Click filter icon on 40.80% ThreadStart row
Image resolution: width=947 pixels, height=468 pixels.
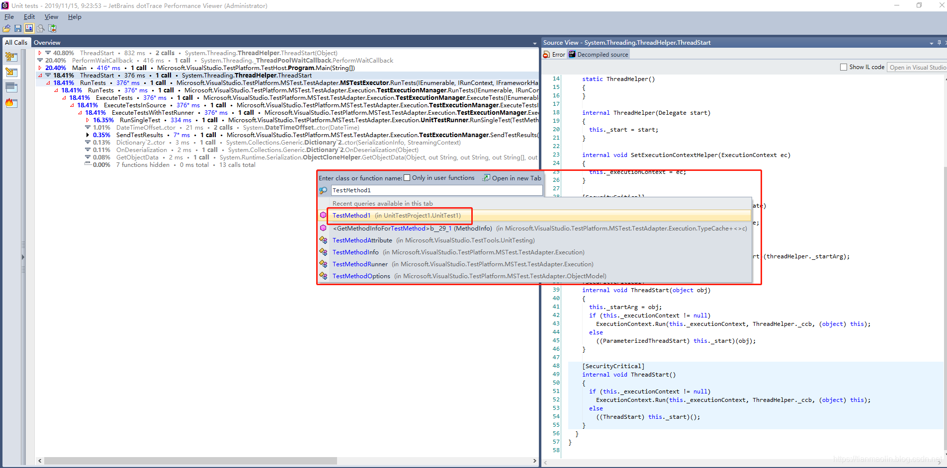48,53
